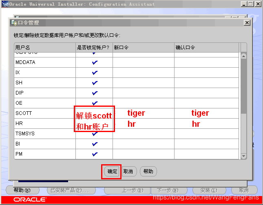Click the new password field for HR
This screenshot has height=205, width=263.
point(144,123)
